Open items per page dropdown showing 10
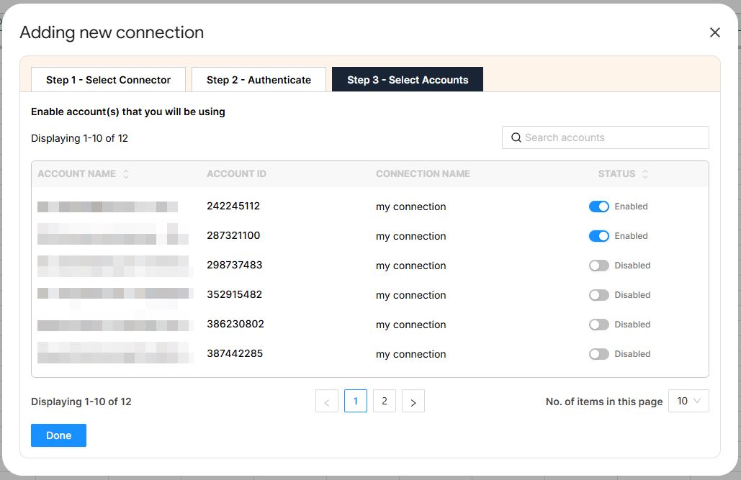This screenshot has height=480, width=741. pyautogui.click(x=688, y=401)
